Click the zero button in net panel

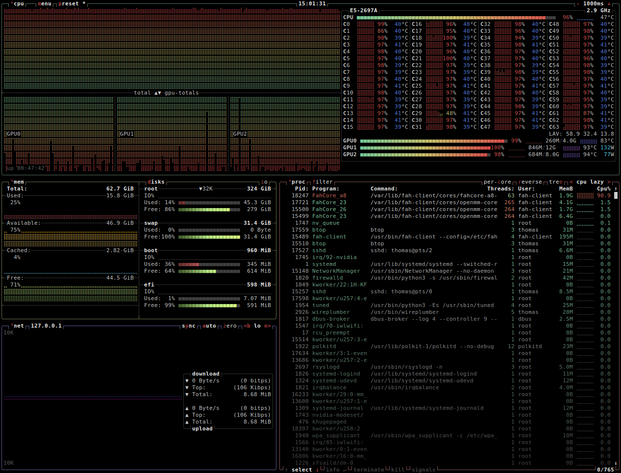pyautogui.click(x=230, y=326)
